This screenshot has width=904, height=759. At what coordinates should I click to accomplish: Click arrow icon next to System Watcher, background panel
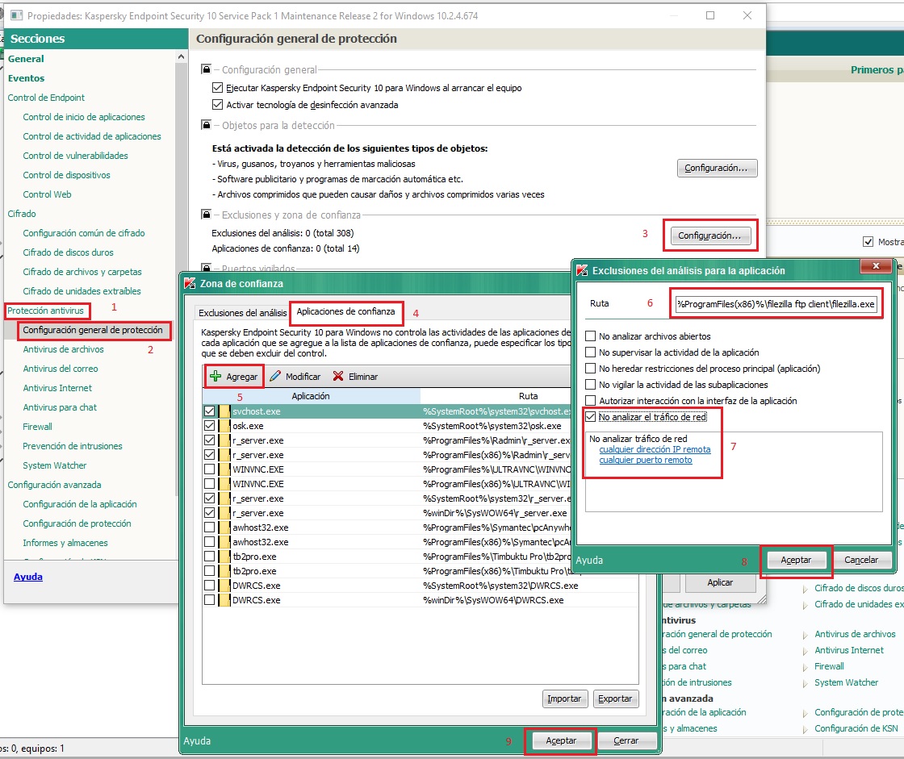coord(806,683)
